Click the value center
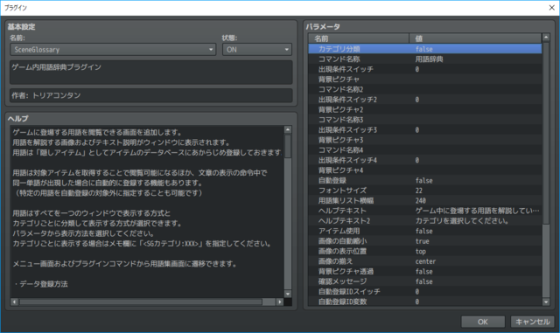Screen dimensions: 560x333 point(425,261)
